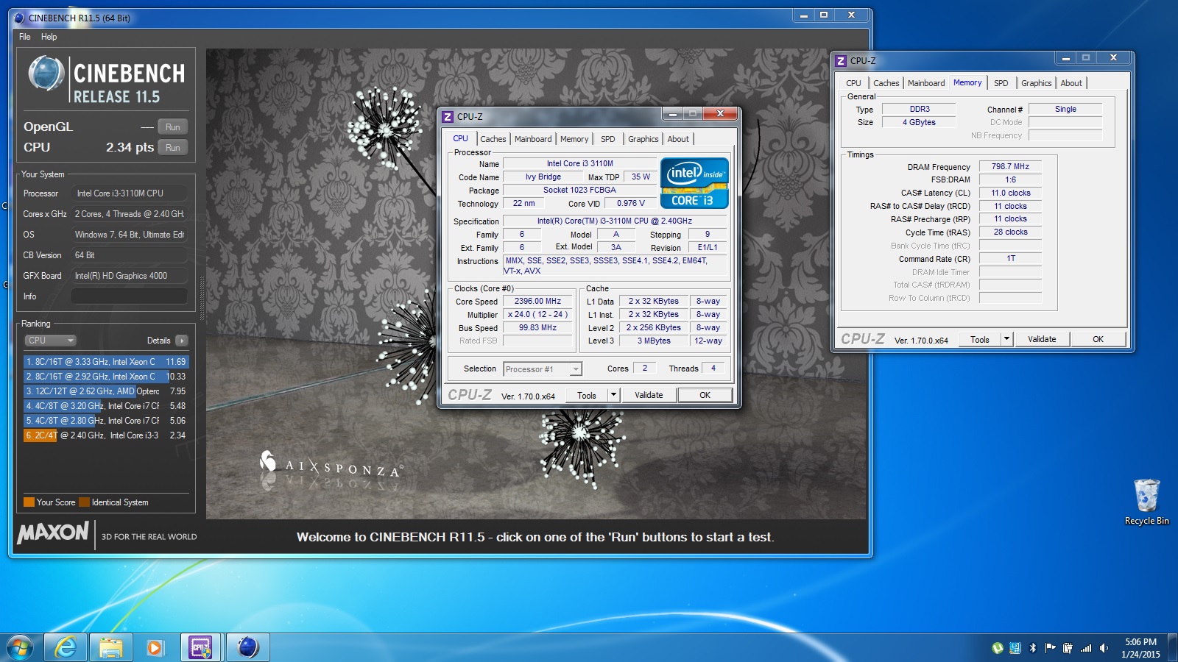Click the volume speaker tray icon
The image size is (1178, 662).
click(1104, 648)
